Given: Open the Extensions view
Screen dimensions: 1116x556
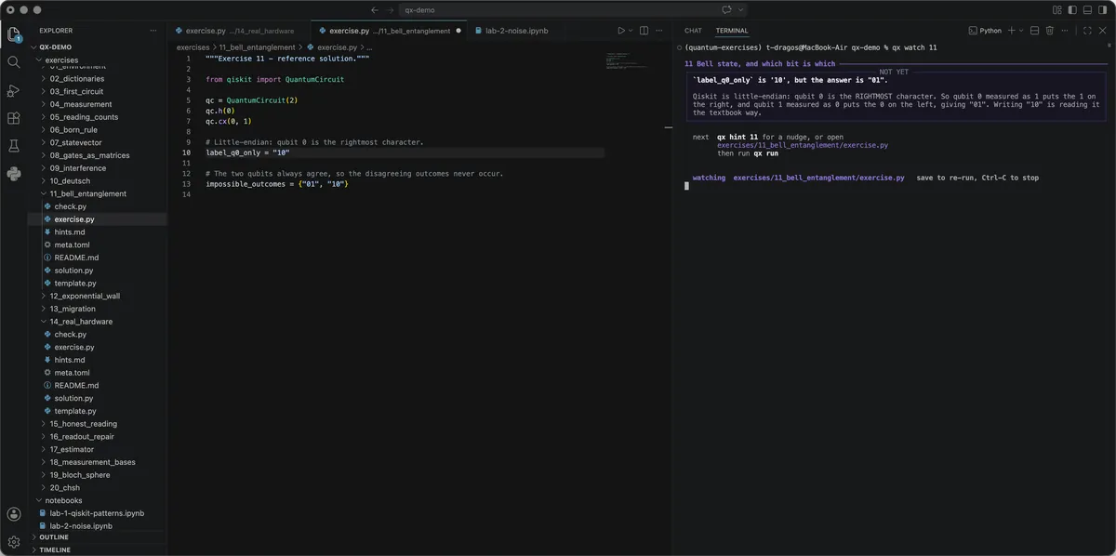Looking at the screenshot, I should (x=14, y=118).
